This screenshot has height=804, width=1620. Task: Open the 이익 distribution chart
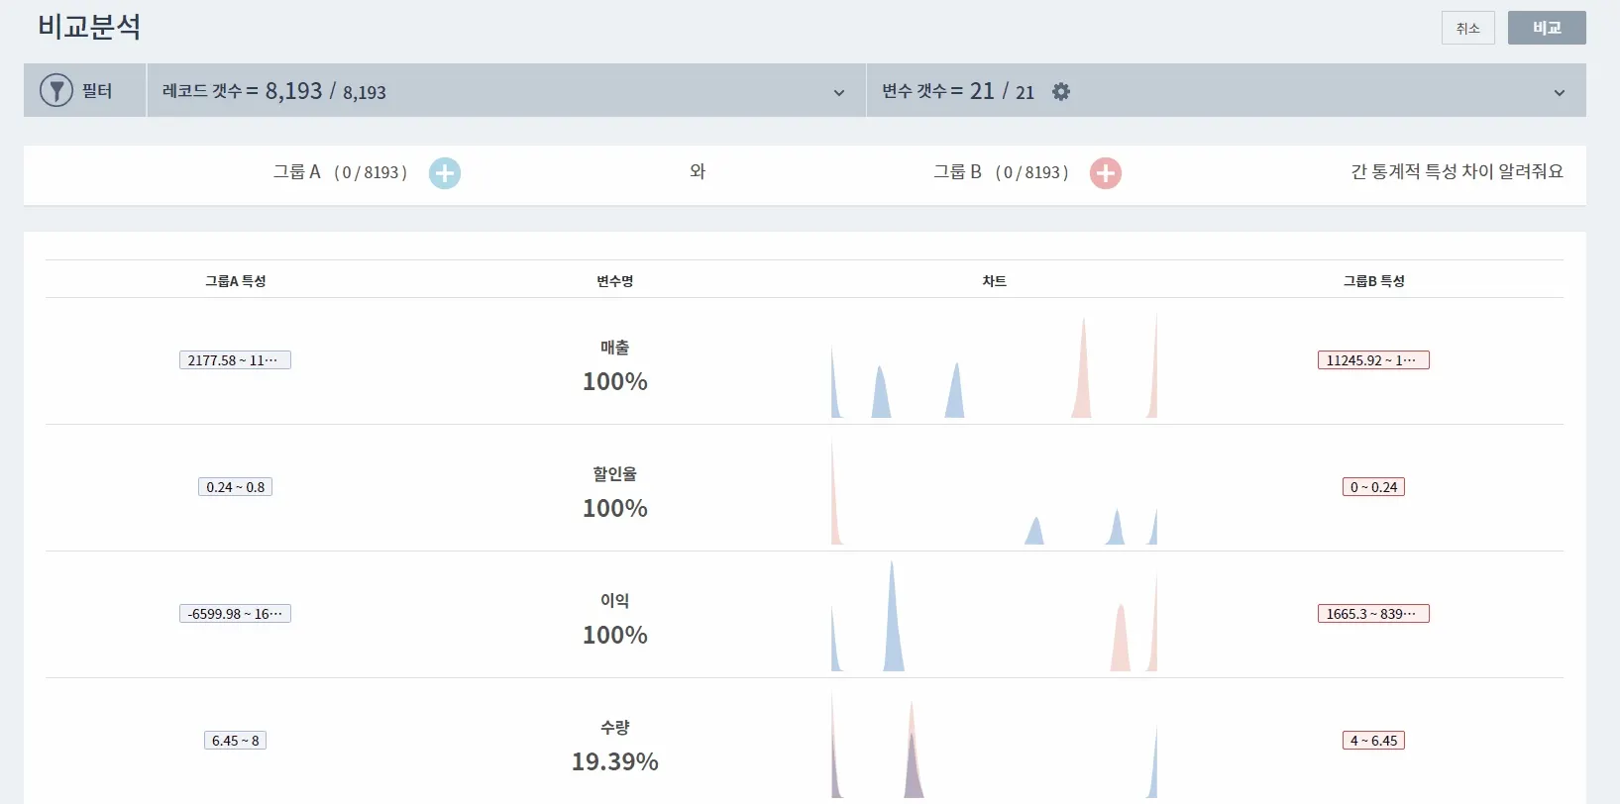coord(994,616)
